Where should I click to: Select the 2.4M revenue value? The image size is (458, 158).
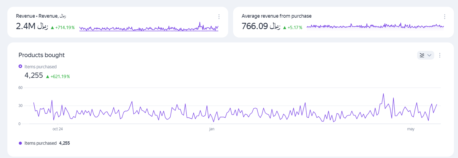coord(26,26)
